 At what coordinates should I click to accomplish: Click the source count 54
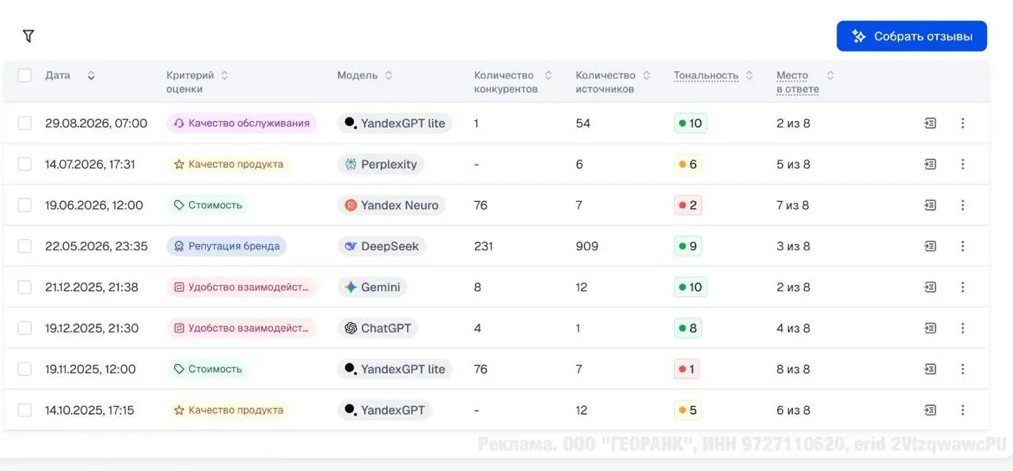click(583, 123)
